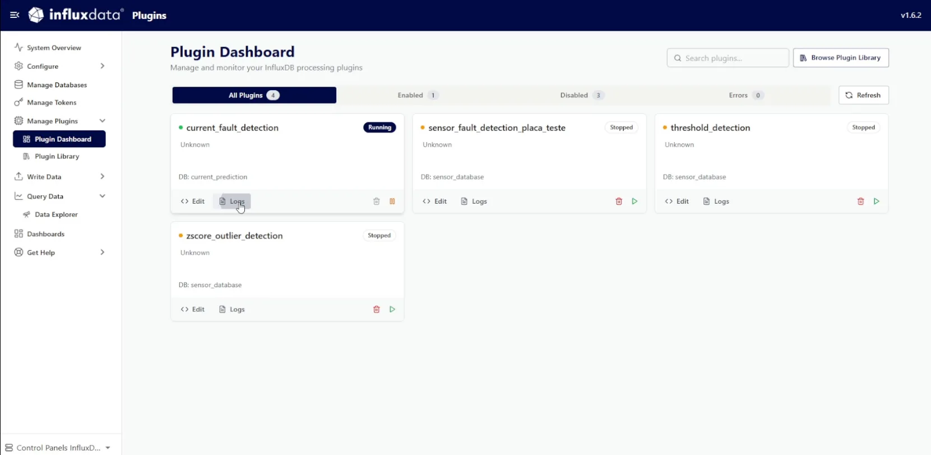Click the Plugins title in the header

(x=149, y=16)
